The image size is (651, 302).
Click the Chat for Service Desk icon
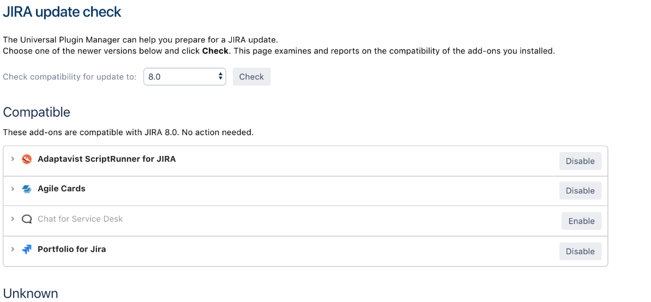click(27, 219)
